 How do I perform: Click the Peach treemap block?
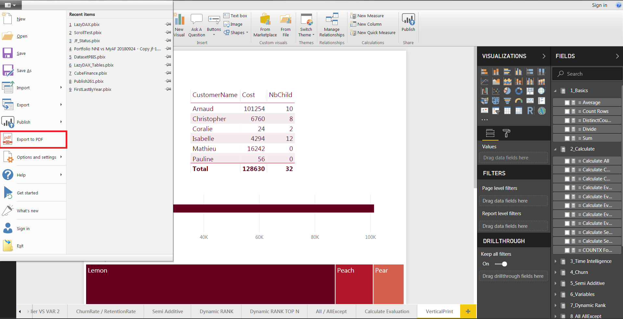(x=354, y=284)
